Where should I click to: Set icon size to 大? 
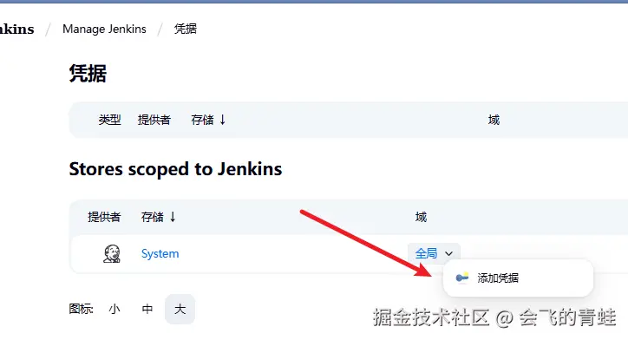[x=180, y=309]
